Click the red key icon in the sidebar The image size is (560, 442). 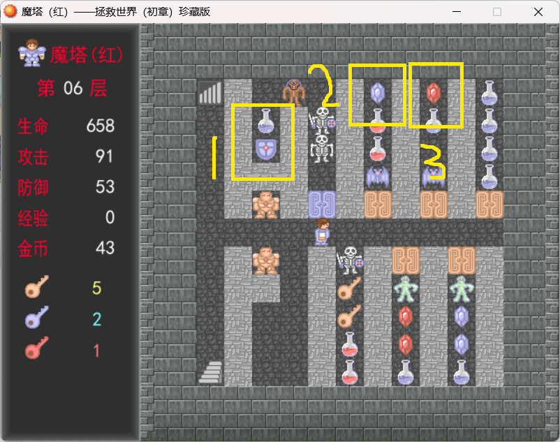pyautogui.click(x=37, y=348)
